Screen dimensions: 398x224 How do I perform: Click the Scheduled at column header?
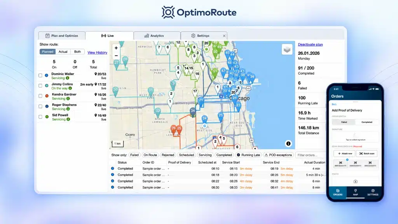pos(207,162)
